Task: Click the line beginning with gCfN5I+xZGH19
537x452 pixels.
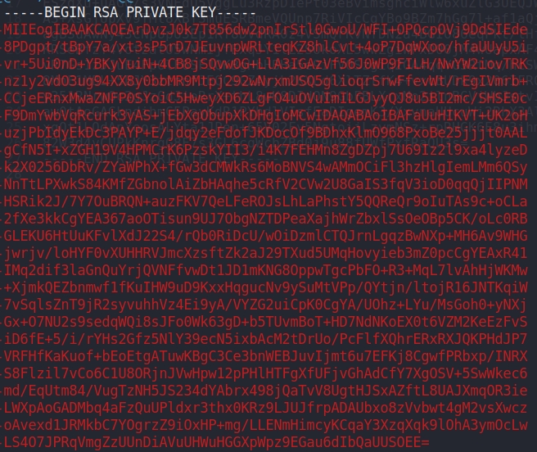Action: (x=266, y=150)
